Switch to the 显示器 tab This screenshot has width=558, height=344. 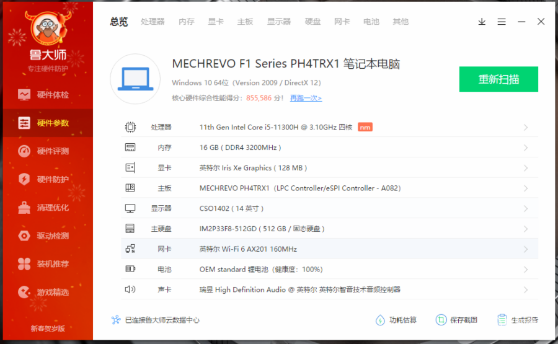tap(279, 22)
